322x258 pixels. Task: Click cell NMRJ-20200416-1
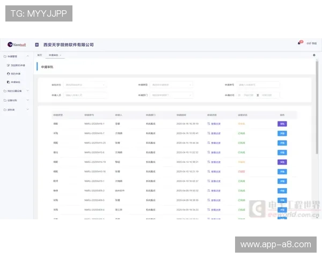click(x=94, y=124)
